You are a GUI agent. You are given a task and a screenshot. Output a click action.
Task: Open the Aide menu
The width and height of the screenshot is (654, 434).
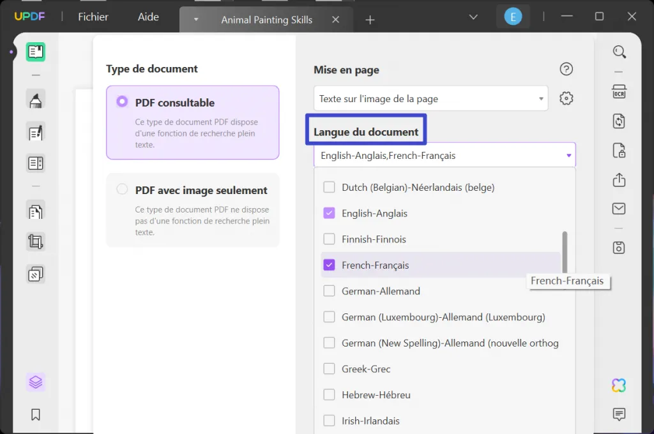click(148, 17)
